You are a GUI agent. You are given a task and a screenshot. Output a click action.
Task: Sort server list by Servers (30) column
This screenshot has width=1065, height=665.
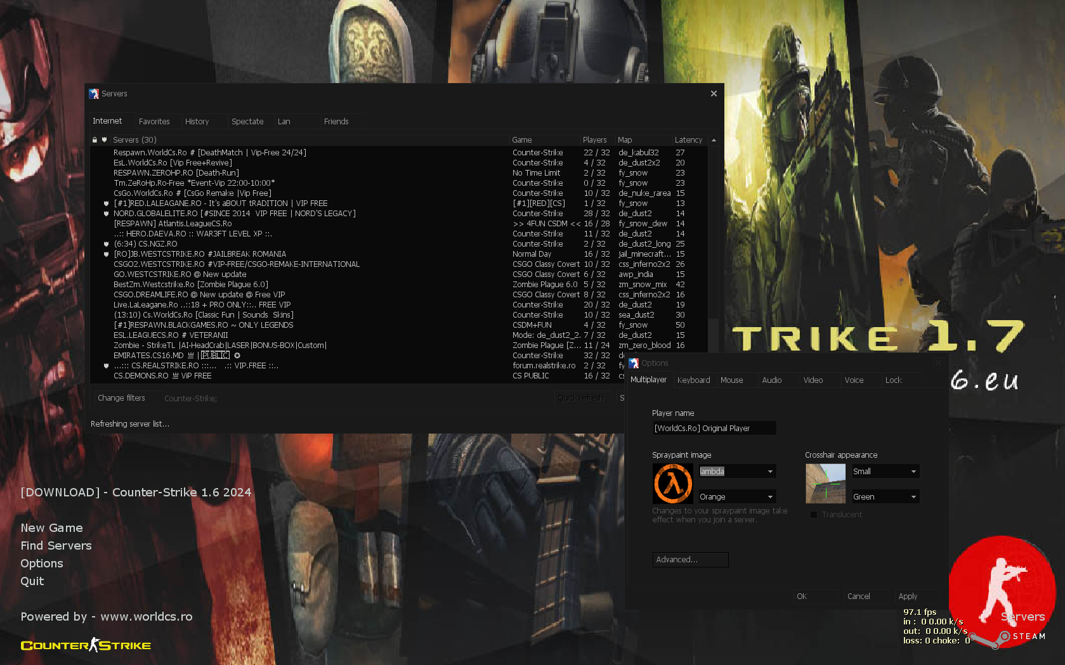[310, 140]
